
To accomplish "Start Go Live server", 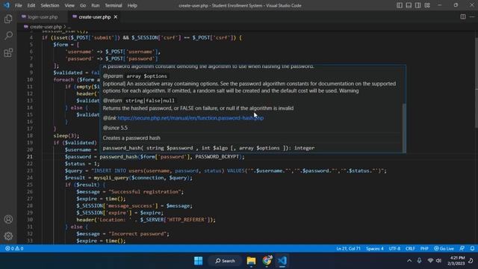I will pyautogui.click(x=444, y=249).
